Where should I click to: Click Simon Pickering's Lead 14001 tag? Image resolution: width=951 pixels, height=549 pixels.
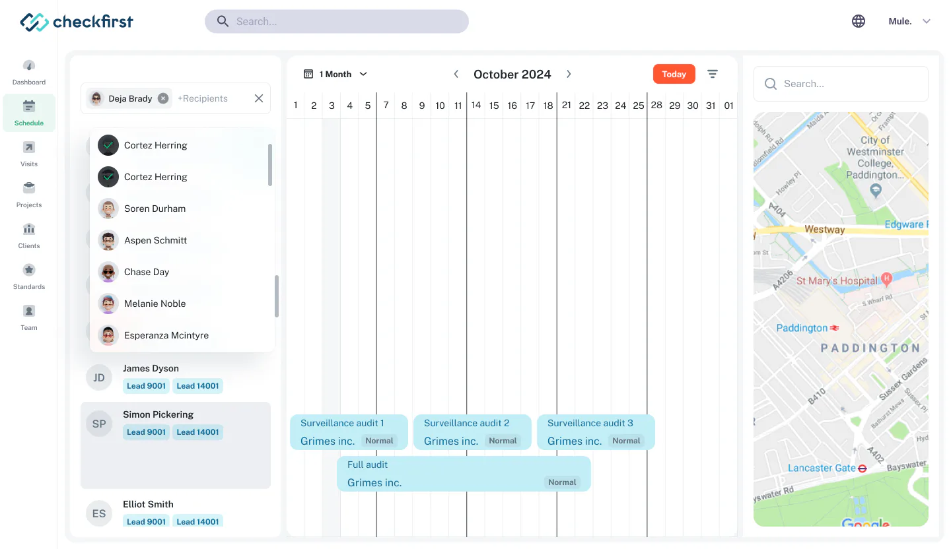[197, 432]
